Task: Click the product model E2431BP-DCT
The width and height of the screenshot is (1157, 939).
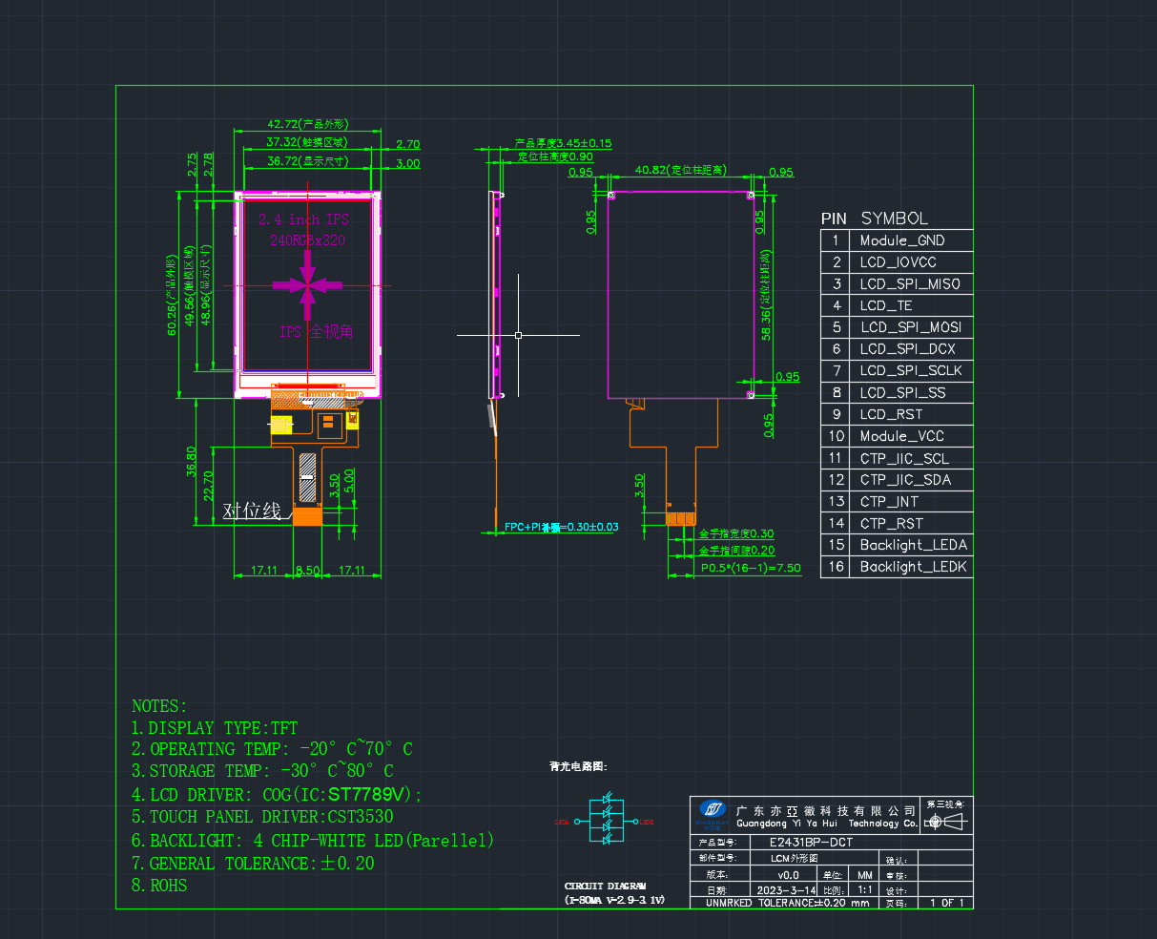Action: (811, 843)
